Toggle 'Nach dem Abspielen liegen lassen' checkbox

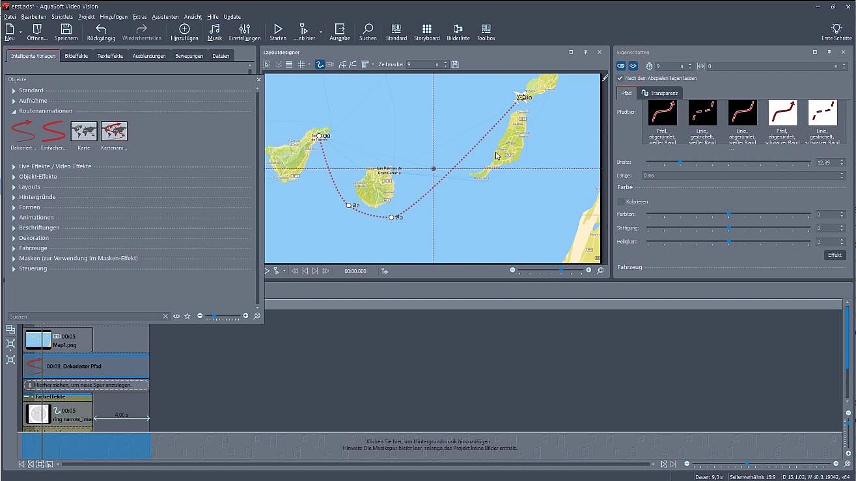[620, 78]
